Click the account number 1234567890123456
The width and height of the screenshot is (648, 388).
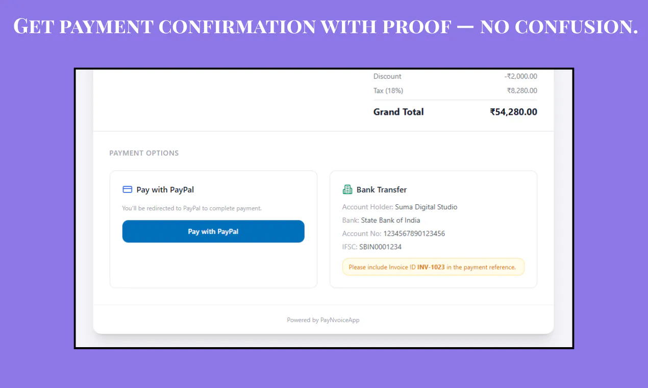[x=414, y=233]
